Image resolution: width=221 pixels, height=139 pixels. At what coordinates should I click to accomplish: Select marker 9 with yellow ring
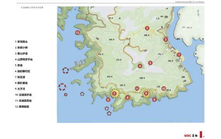tap(146, 93)
